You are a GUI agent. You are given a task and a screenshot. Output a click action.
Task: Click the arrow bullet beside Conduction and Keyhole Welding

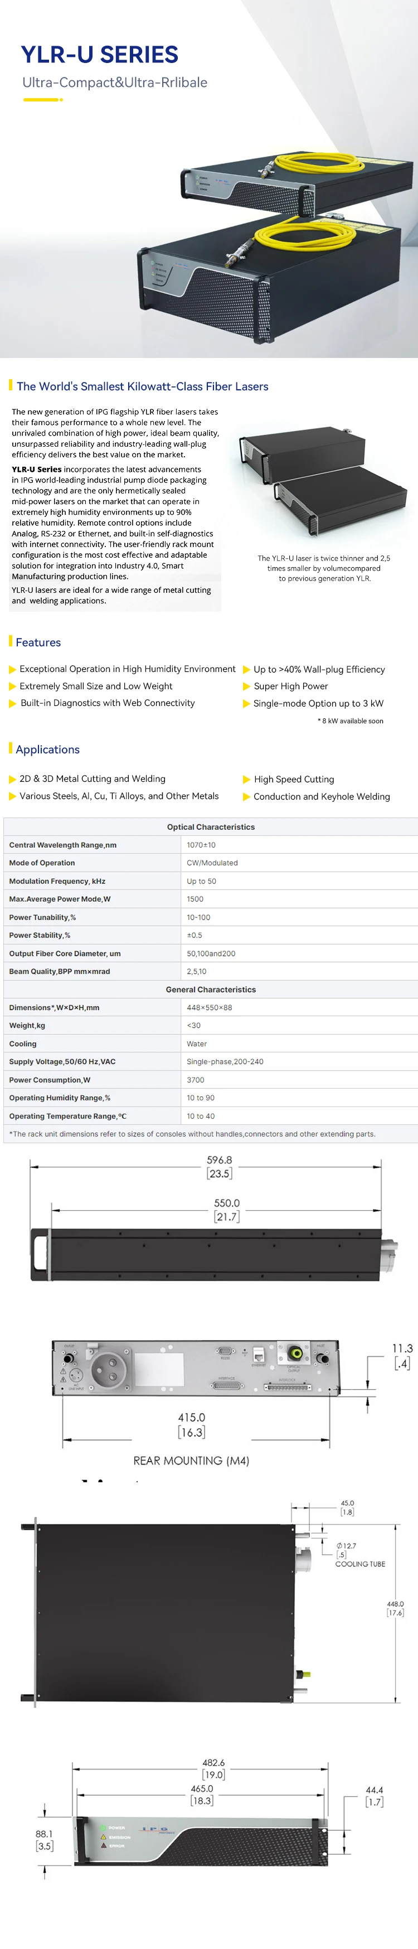coord(246,797)
